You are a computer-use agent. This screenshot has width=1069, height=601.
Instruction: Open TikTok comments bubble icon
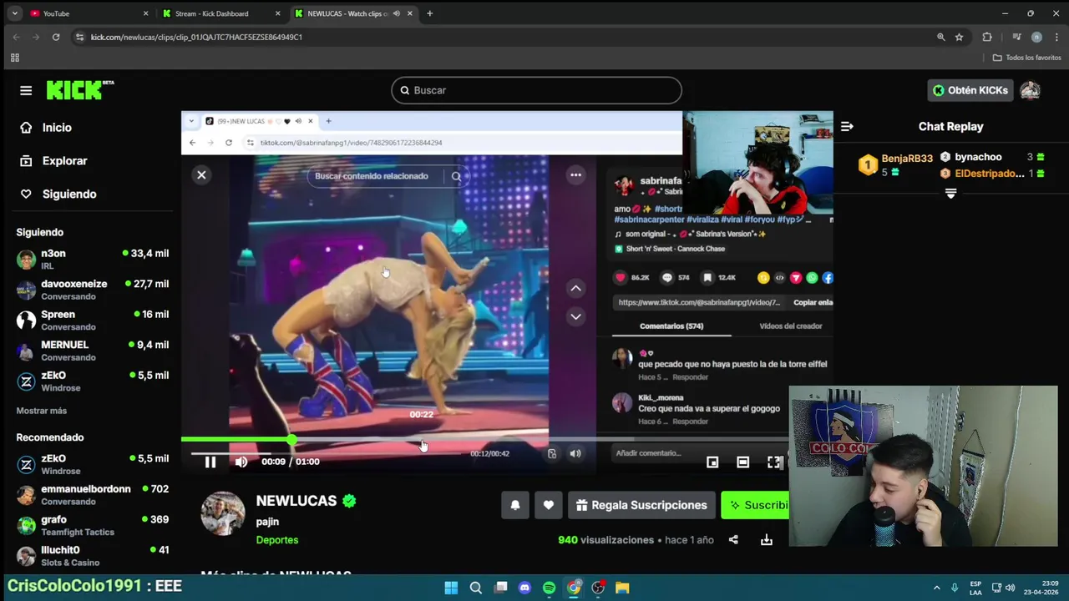click(x=667, y=277)
